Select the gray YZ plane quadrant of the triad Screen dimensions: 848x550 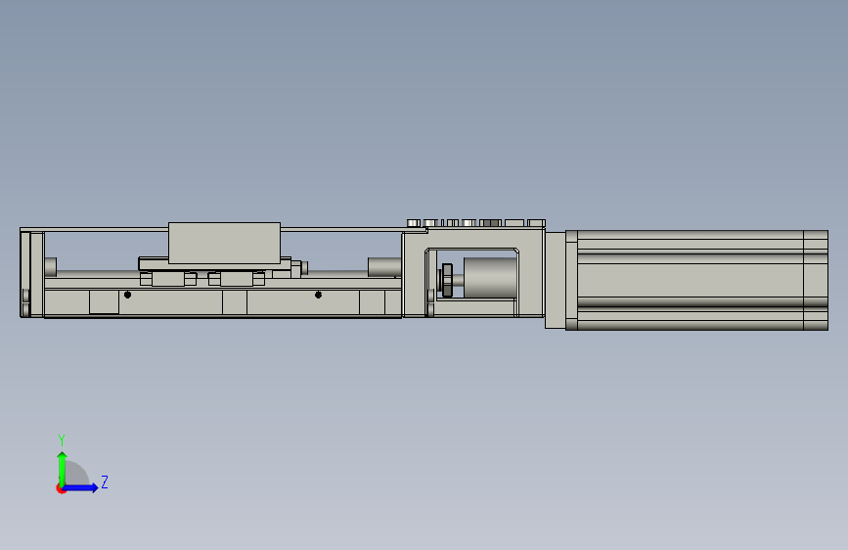click(75, 475)
